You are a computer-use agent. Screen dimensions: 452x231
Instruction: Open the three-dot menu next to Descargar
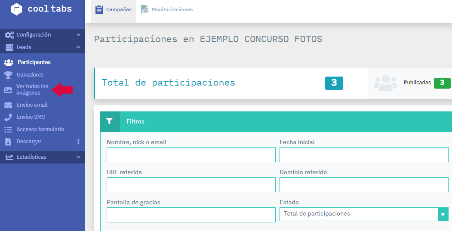tap(78, 142)
